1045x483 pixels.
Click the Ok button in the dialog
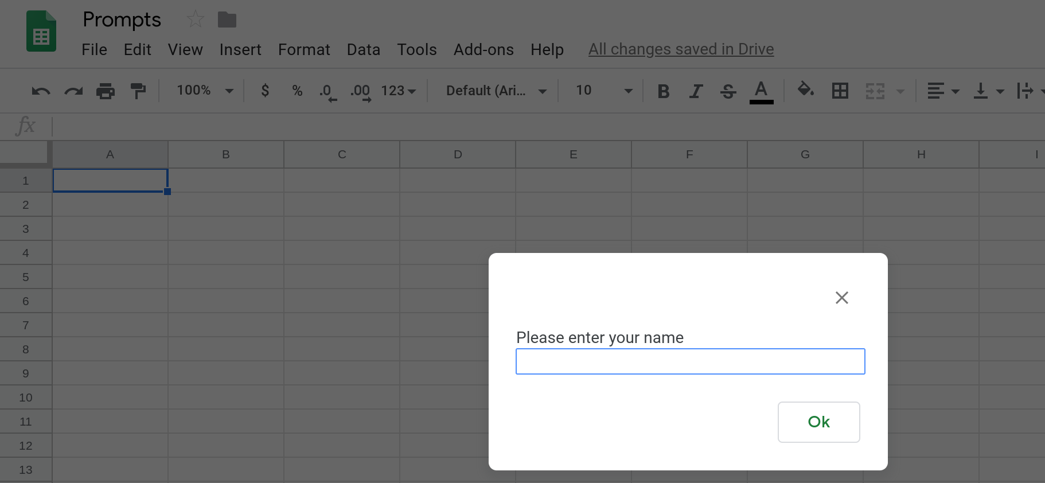coord(818,422)
